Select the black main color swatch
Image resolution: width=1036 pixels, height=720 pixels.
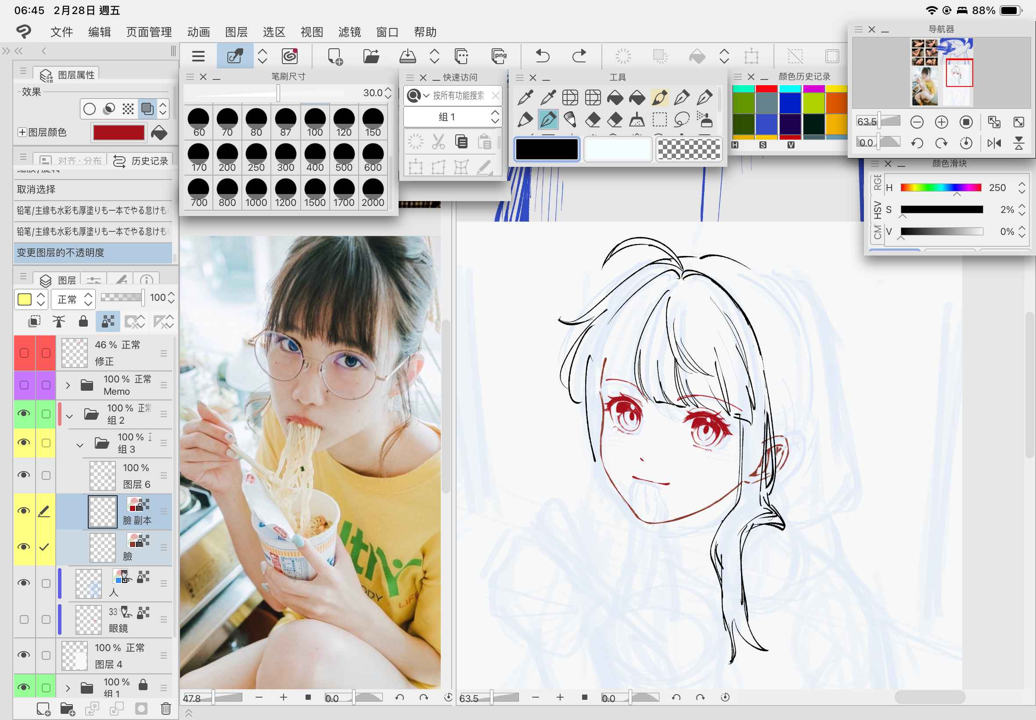click(547, 149)
